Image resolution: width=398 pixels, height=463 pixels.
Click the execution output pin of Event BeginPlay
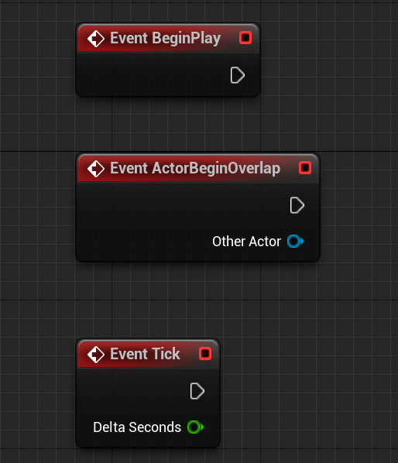[x=238, y=75]
